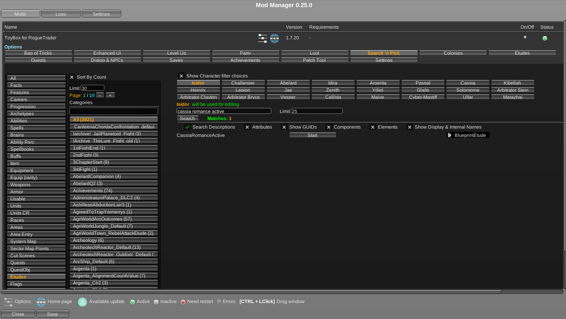Choose Quests blueprint type in sidebar

tap(36, 263)
